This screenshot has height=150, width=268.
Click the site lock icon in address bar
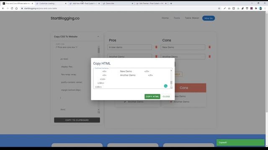(x=22, y=8)
